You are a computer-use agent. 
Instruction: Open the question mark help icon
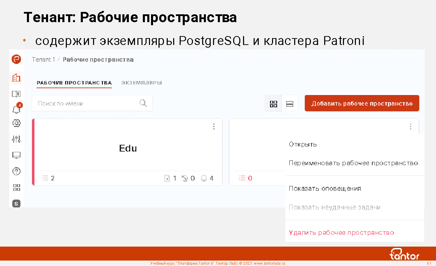(16, 171)
